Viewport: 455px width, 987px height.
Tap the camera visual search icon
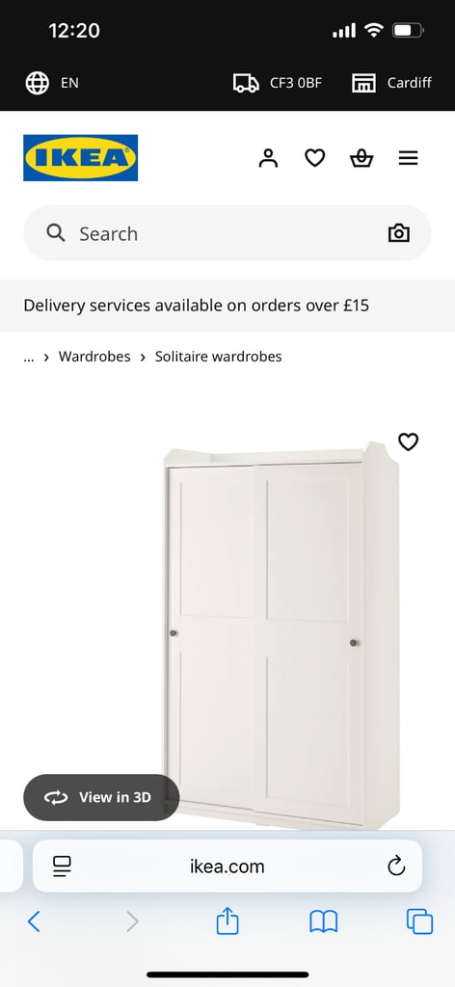point(398,233)
